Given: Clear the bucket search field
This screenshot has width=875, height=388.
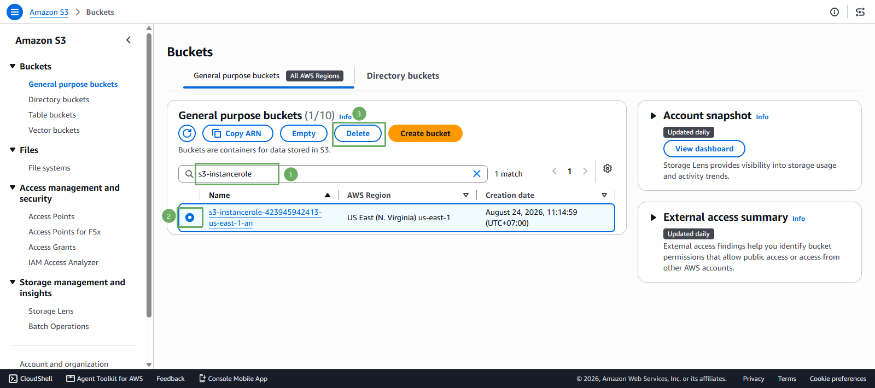Looking at the screenshot, I should 477,174.
